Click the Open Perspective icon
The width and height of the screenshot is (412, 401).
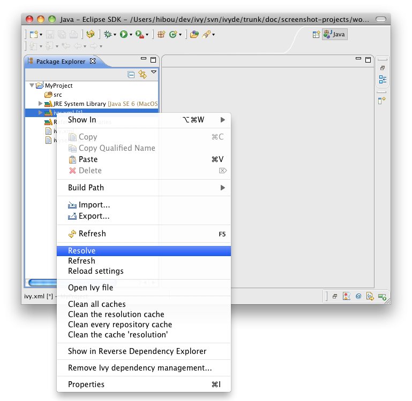click(316, 34)
